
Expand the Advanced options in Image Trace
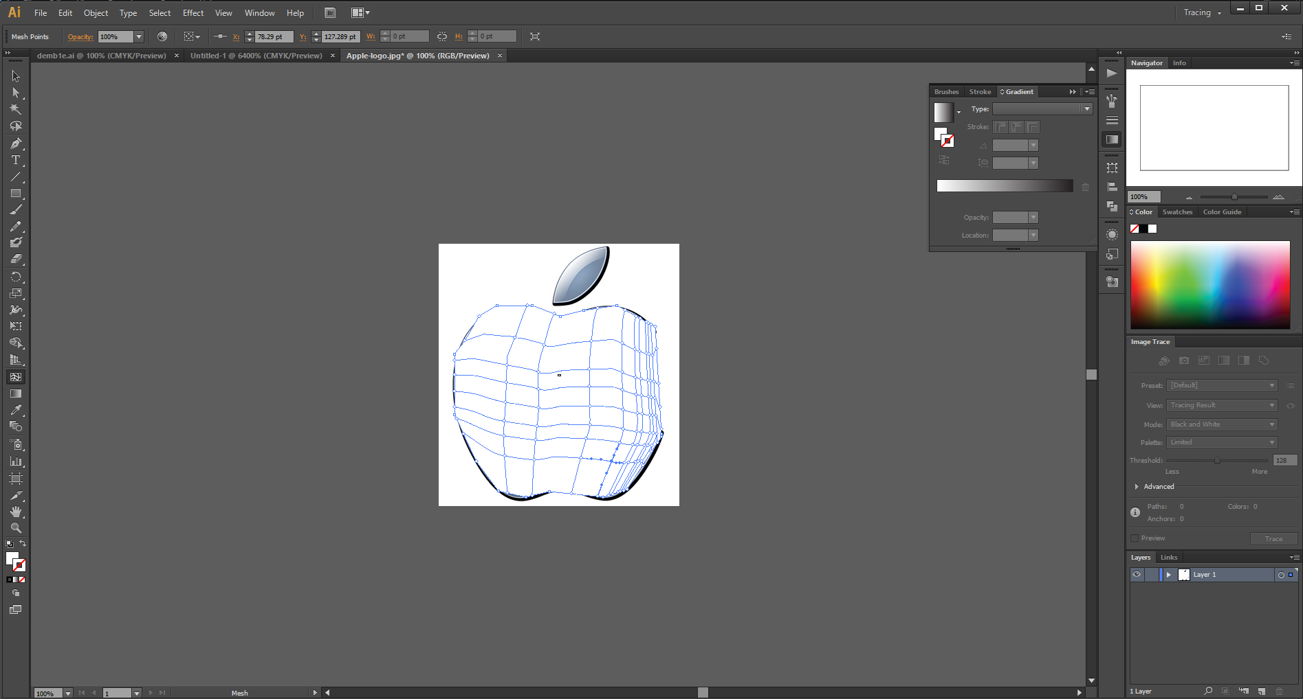[x=1137, y=487]
